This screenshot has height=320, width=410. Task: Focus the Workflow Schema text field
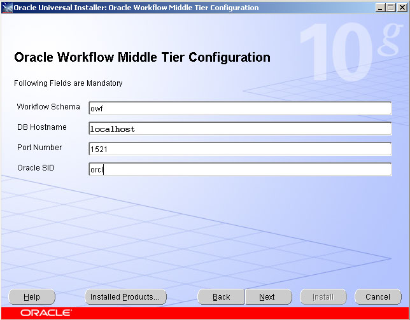point(240,108)
